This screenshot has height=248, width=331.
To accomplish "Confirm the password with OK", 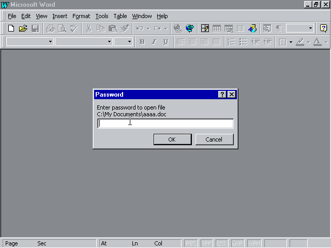I will [x=172, y=139].
